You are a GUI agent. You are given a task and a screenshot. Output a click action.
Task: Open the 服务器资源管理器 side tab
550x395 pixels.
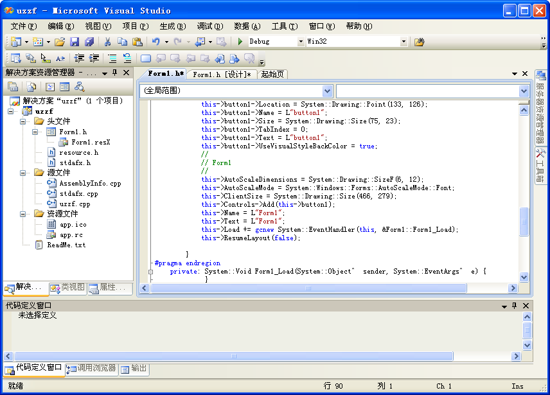click(x=540, y=108)
